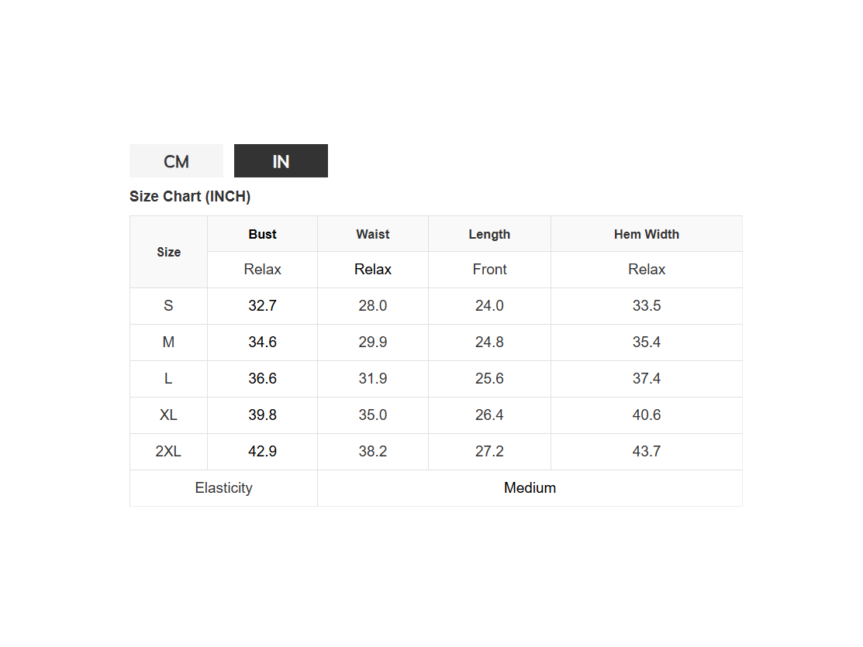
Task: Select the L size row label
Action: (x=168, y=379)
